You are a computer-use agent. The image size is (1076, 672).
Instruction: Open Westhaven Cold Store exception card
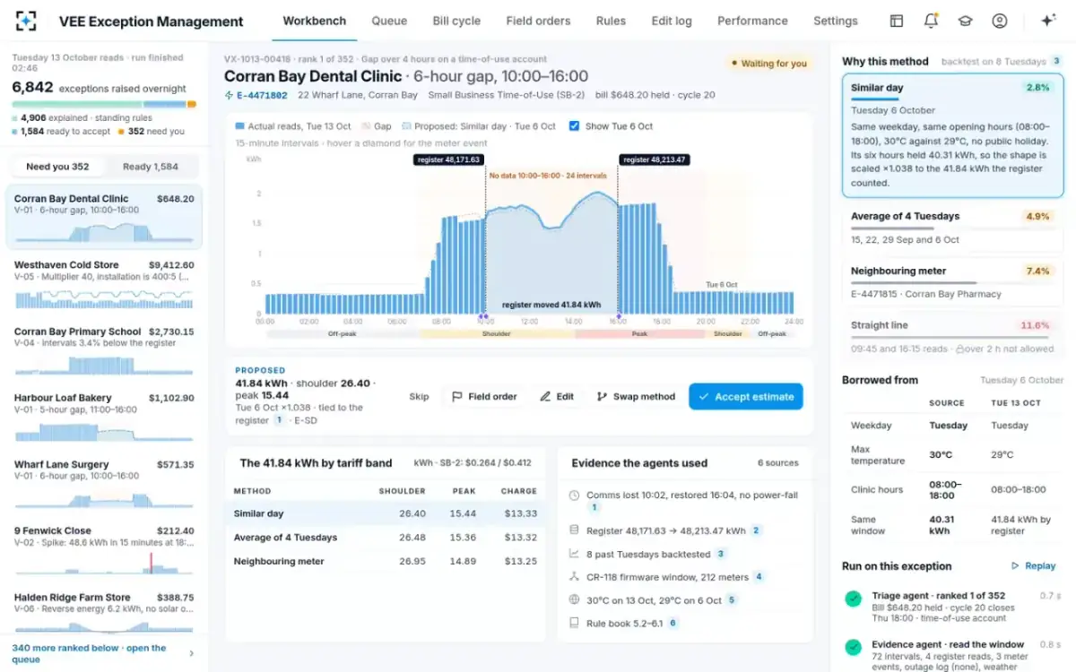point(104,284)
